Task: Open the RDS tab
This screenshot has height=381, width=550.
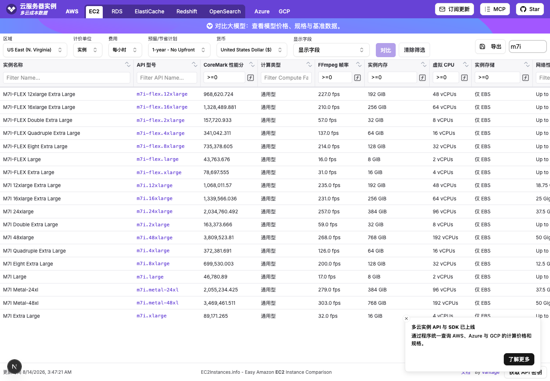Action: [x=117, y=11]
